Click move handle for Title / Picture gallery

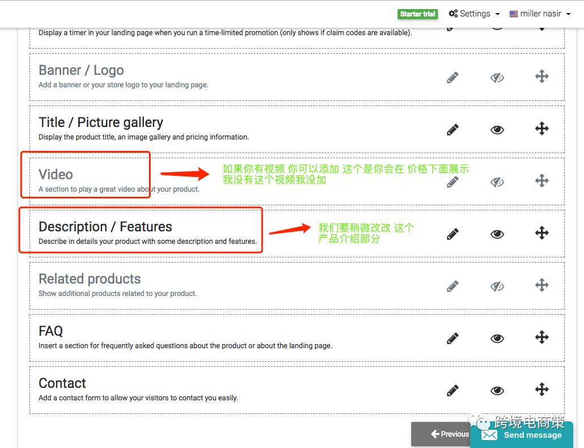pyautogui.click(x=542, y=129)
